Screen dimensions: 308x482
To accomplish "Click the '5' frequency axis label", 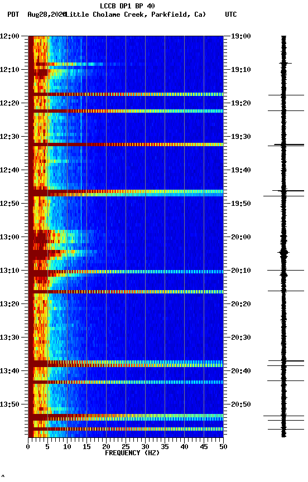I will click(x=47, y=447).
